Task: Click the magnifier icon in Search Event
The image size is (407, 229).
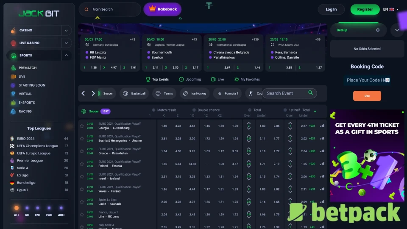Action: pyautogui.click(x=311, y=93)
